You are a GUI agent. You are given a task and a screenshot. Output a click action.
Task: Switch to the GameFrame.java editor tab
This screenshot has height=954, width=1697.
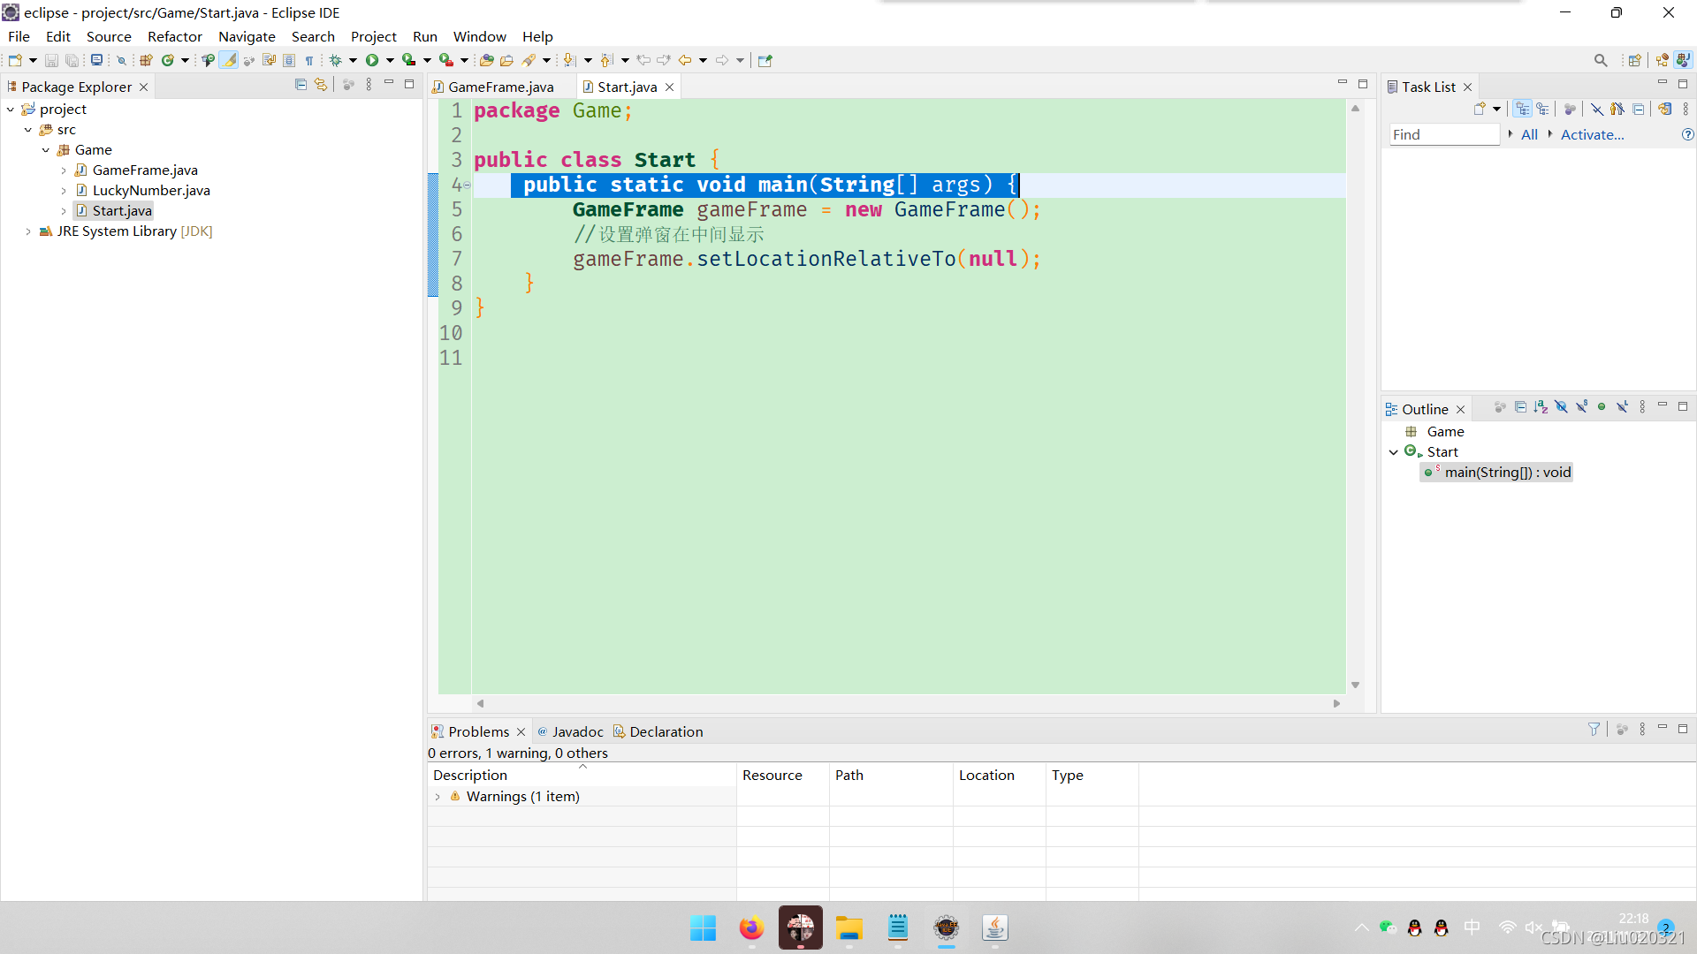(500, 87)
